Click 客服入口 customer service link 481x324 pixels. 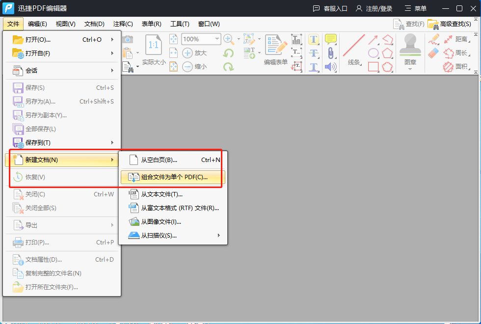click(330, 9)
